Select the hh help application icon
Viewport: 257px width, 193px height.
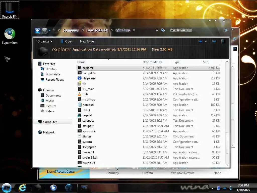tap(80, 83)
